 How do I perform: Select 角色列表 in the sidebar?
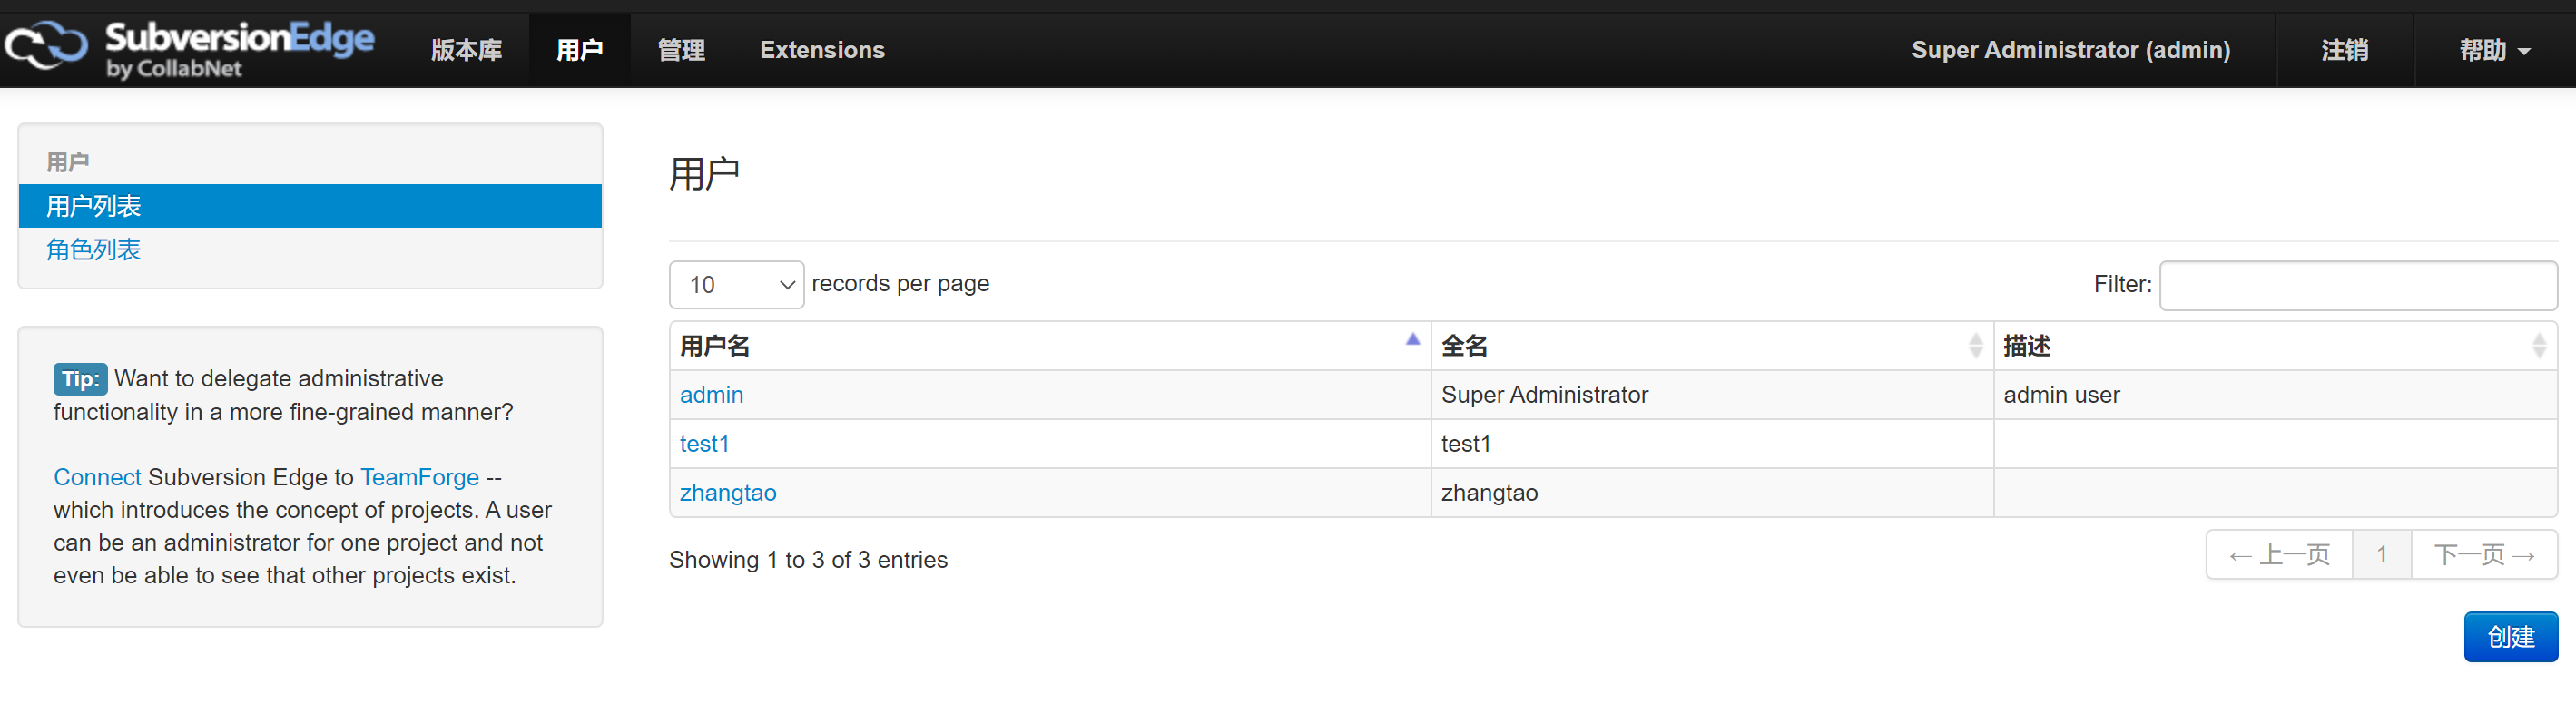pos(93,250)
